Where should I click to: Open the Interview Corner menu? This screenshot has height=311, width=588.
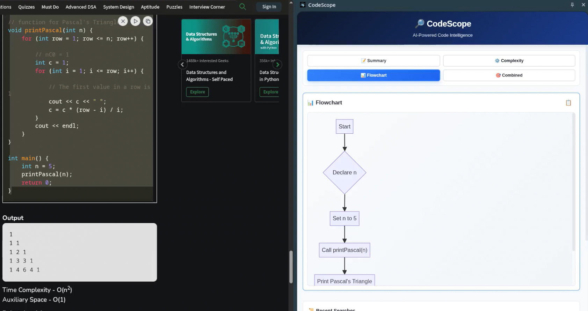tap(207, 7)
